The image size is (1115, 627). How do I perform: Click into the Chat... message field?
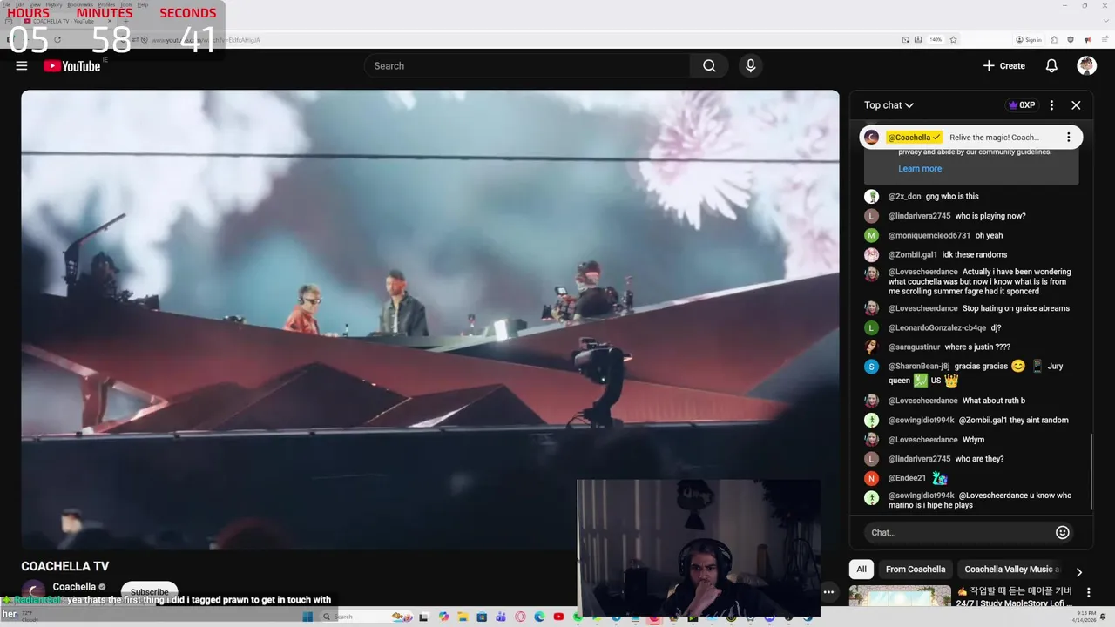(x=958, y=532)
